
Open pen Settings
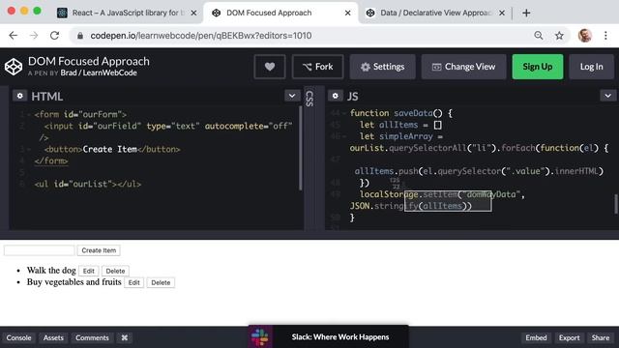[x=383, y=67]
